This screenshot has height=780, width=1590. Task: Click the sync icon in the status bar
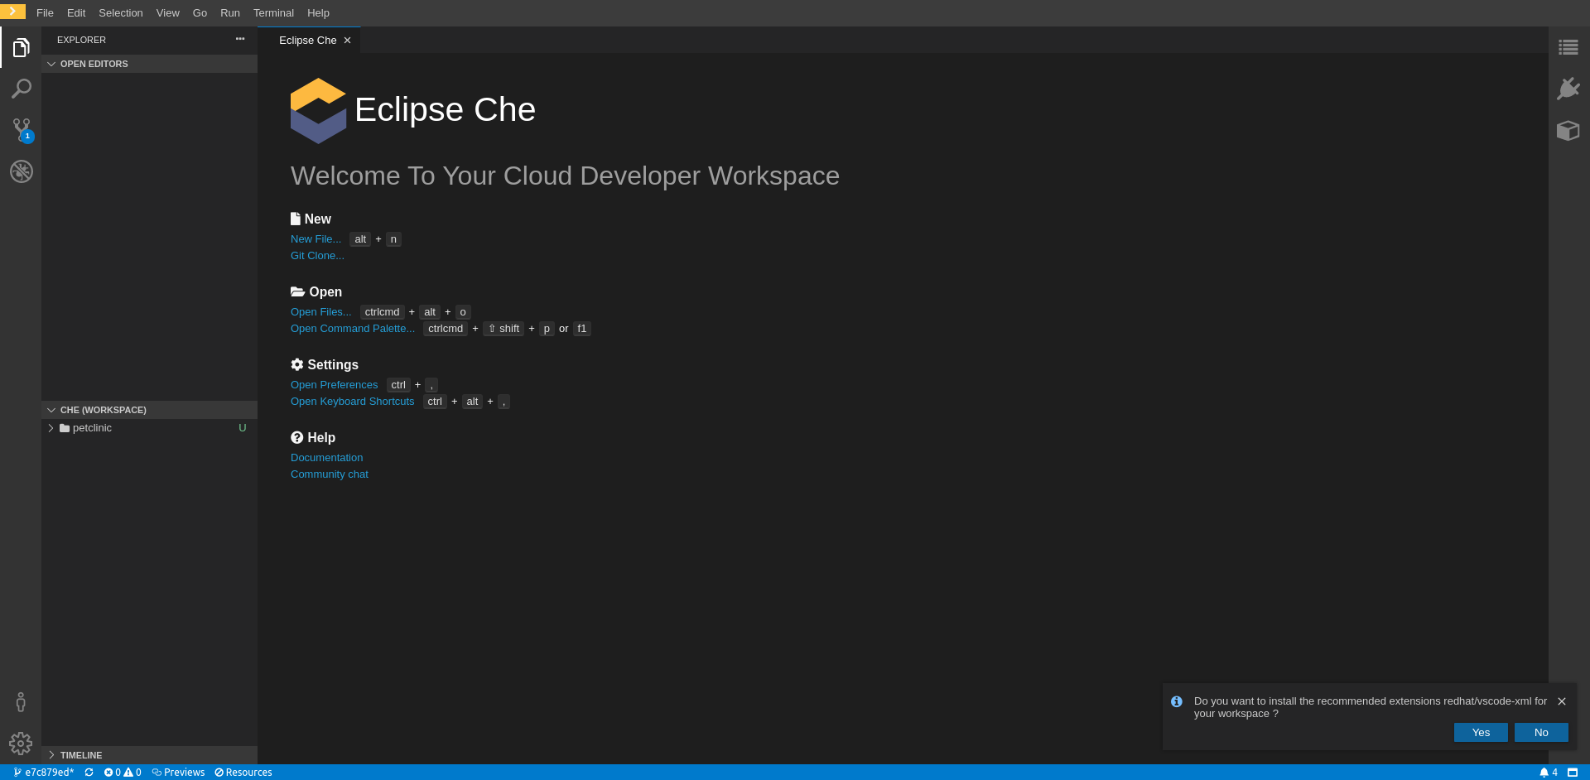[89, 772]
